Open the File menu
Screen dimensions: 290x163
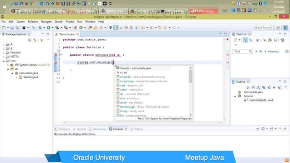pos(3,22)
